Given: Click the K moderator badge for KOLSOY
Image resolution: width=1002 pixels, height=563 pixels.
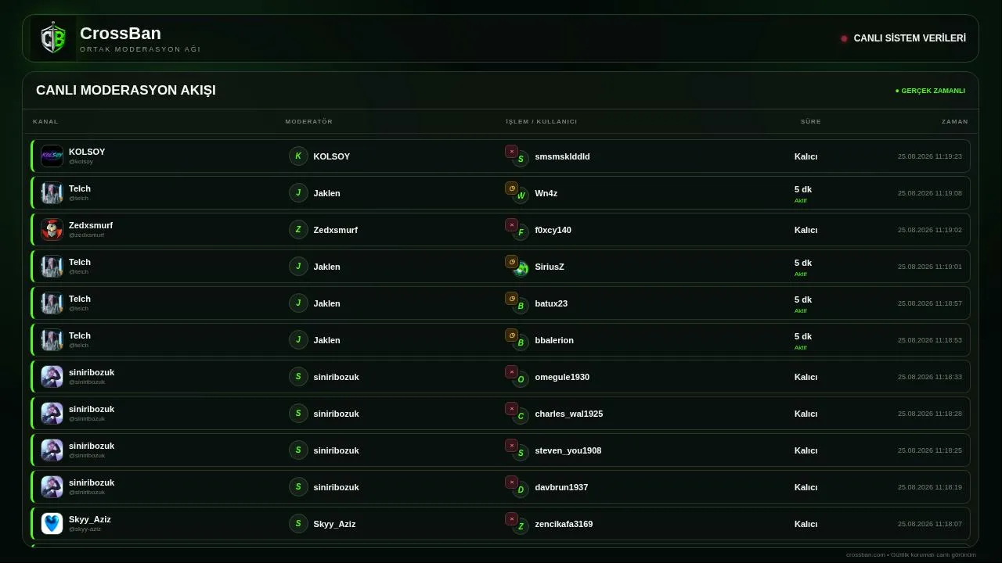Looking at the screenshot, I should 298,156.
